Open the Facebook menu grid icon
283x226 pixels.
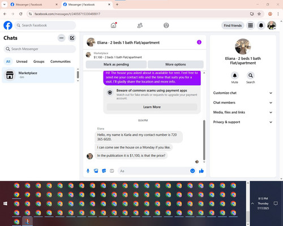pyautogui.click(x=250, y=25)
